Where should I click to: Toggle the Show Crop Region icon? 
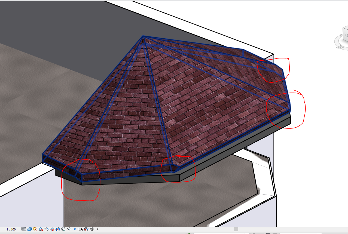[58, 229]
